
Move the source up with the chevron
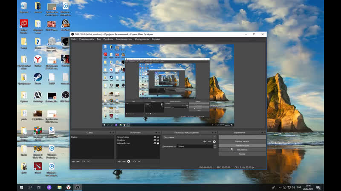click(134, 161)
